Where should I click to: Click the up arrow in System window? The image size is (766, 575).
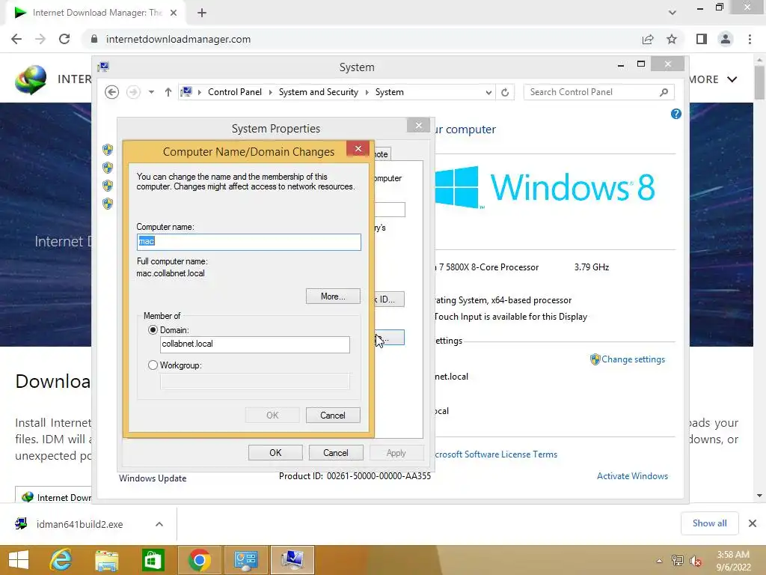168,92
